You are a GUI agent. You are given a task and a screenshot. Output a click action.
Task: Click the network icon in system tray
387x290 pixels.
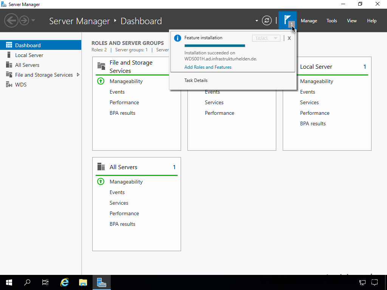point(362,282)
